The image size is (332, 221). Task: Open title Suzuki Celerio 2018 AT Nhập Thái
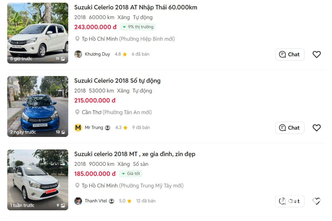[x=136, y=7]
